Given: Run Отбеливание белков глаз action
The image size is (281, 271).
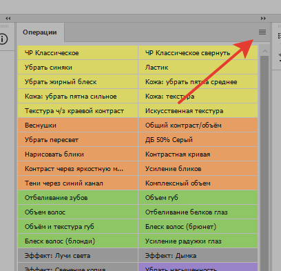Looking at the screenshot, I should (x=198, y=212).
